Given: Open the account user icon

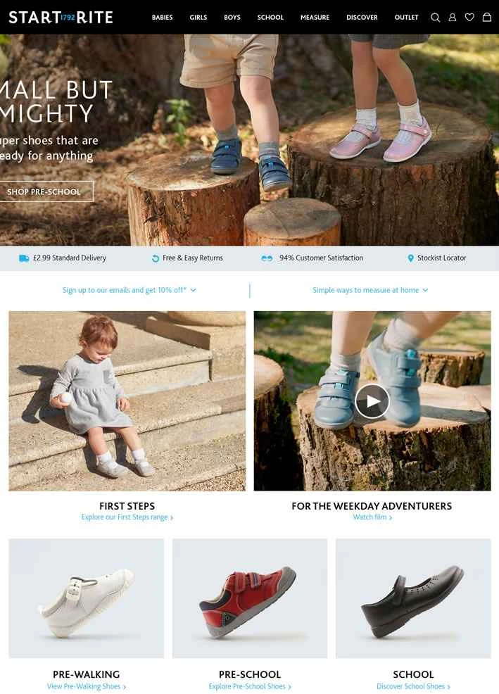Looking at the screenshot, I should point(452,18).
